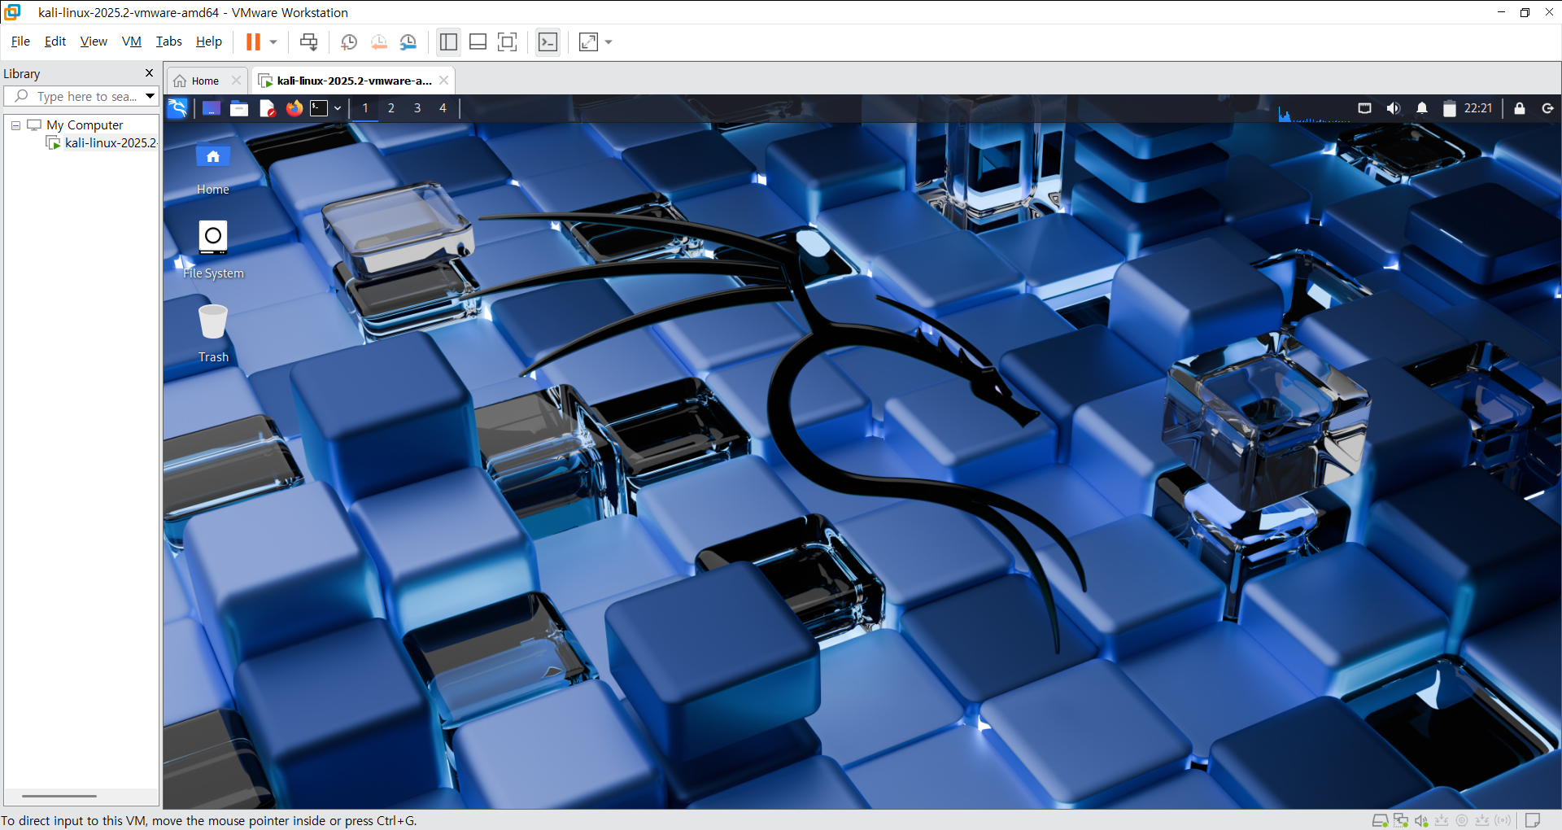
Task: Open the Help menu
Action: pos(208,41)
